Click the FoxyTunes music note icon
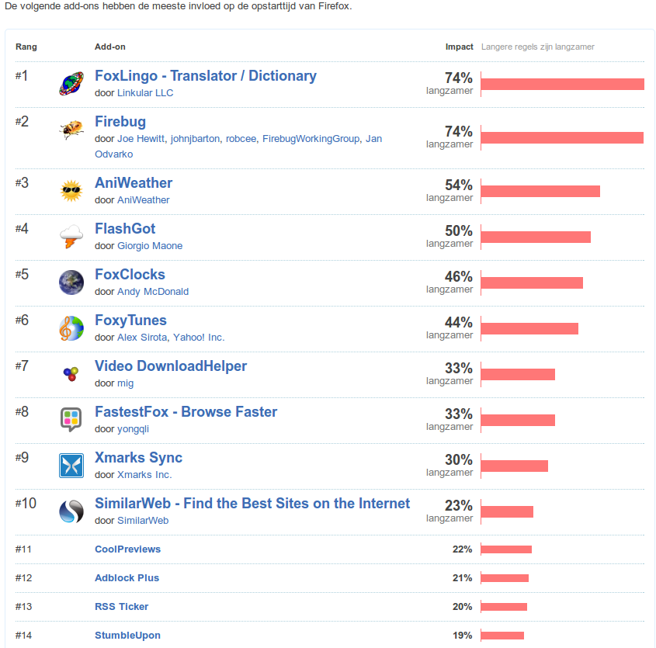The height and width of the screenshot is (648, 656). pyautogui.click(x=71, y=328)
